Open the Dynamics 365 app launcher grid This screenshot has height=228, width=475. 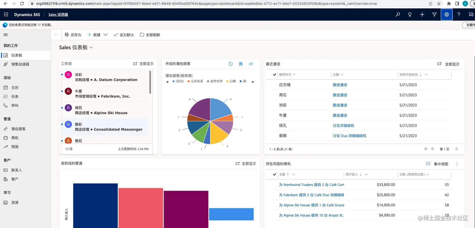pyautogui.click(x=6, y=14)
